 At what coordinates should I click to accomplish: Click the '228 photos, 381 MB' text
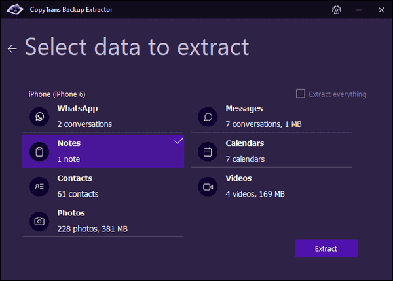(92, 229)
